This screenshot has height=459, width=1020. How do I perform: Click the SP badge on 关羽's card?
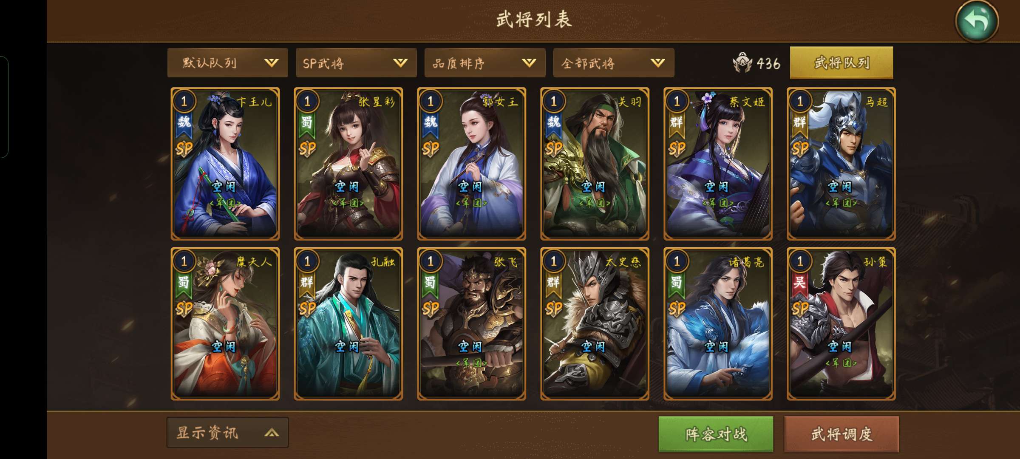(x=554, y=149)
